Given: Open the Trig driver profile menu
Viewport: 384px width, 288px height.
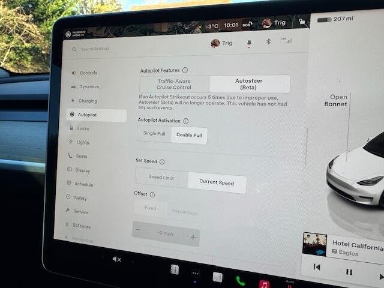Looking at the screenshot, I should [x=223, y=44].
